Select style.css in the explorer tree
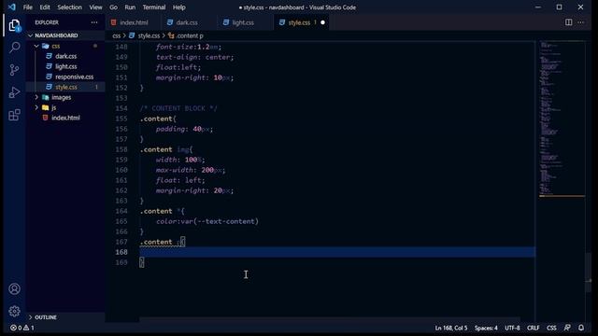The width and height of the screenshot is (598, 336). [65, 87]
